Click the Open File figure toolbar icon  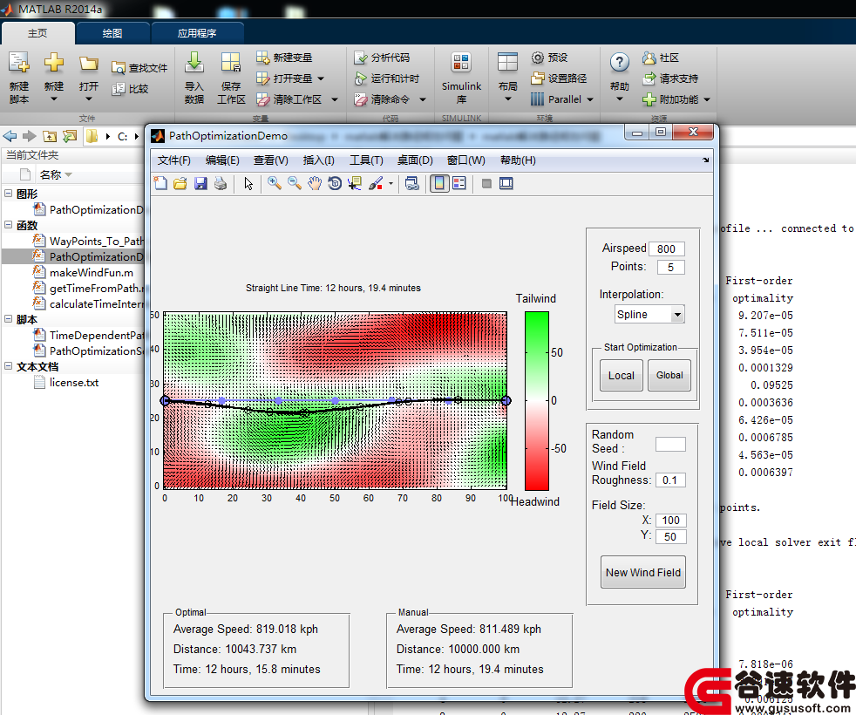180,183
